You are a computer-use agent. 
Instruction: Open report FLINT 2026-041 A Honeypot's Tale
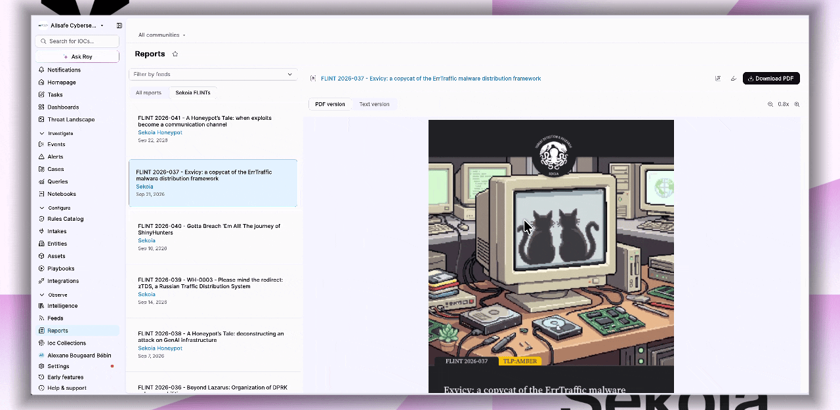click(213, 129)
